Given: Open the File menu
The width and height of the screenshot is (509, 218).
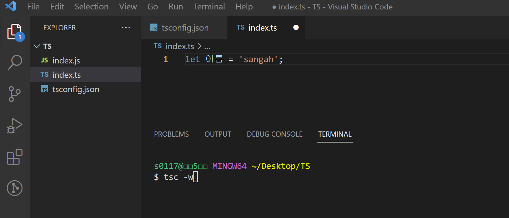Looking at the screenshot, I should click(x=33, y=7).
